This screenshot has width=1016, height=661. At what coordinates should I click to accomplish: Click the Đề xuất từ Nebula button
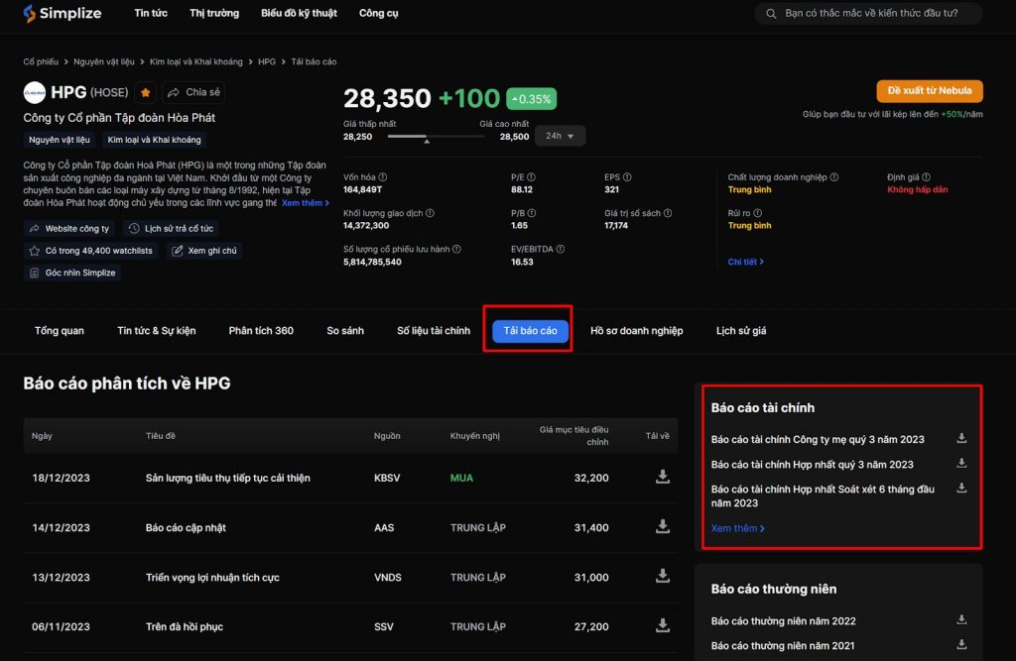[x=929, y=91]
